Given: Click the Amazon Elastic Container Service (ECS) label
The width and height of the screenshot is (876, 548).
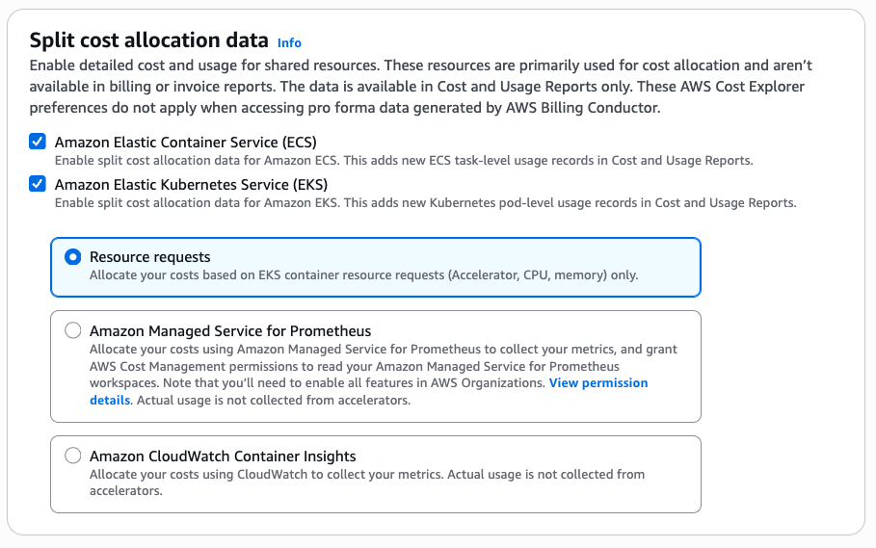Looking at the screenshot, I should pyautogui.click(x=185, y=142).
